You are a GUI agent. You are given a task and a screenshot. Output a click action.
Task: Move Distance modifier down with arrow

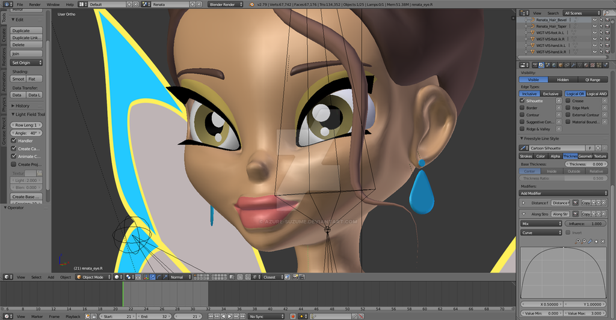coord(599,203)
